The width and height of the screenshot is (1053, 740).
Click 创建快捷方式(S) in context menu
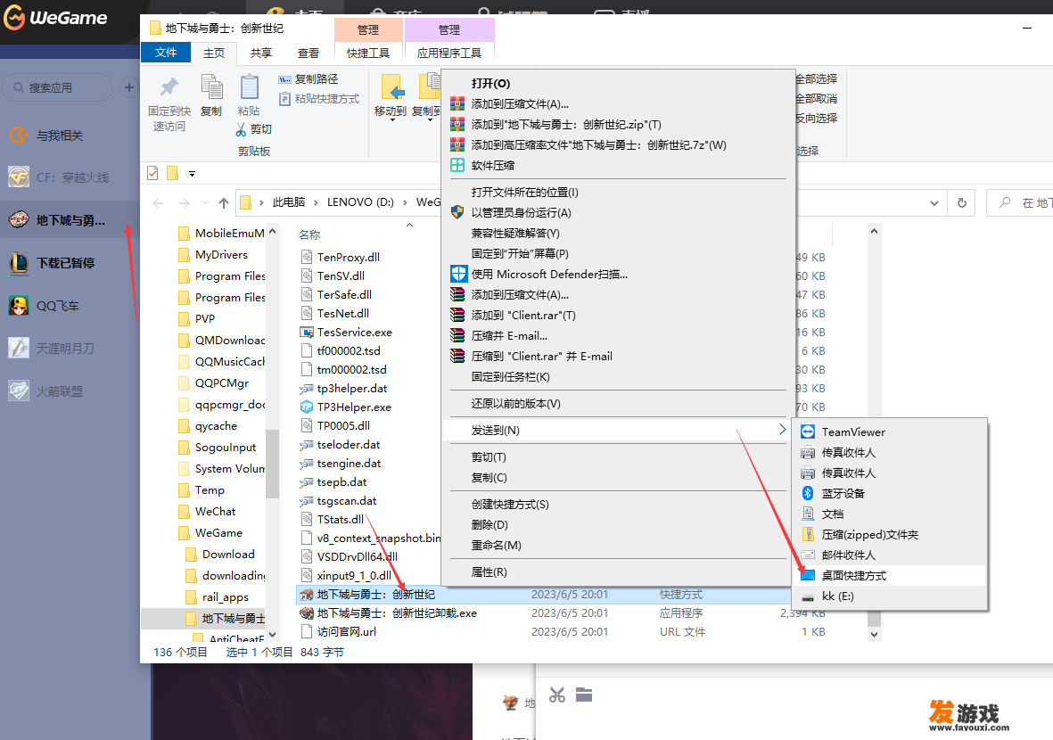618,505
